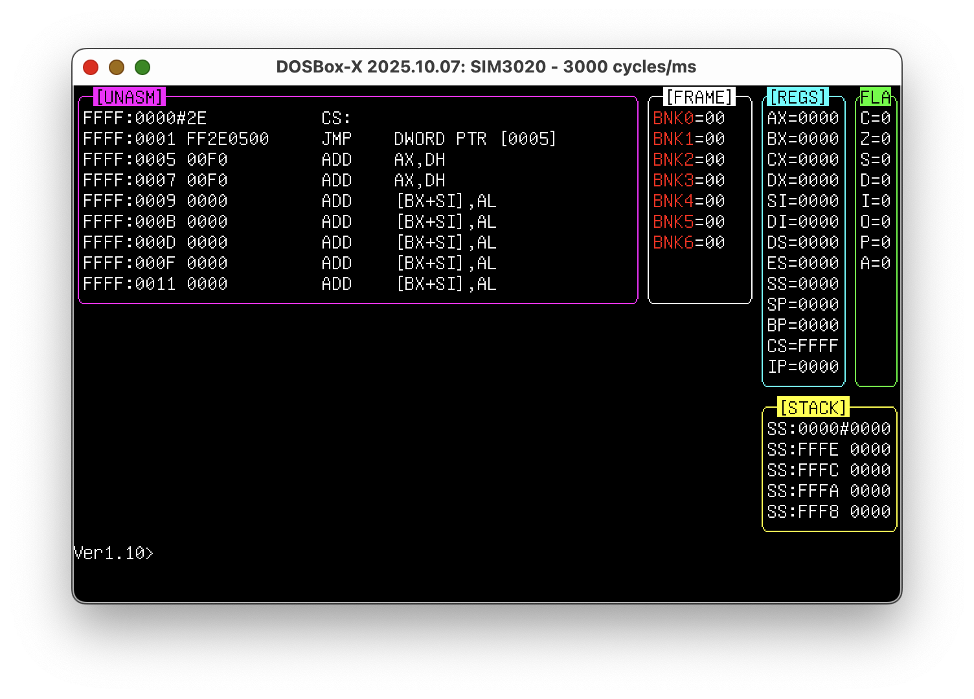The height and width of the screenshot is (699, 974).
Task: Select the BNK0=00 frame entry
Action: (x=688, y=118)
